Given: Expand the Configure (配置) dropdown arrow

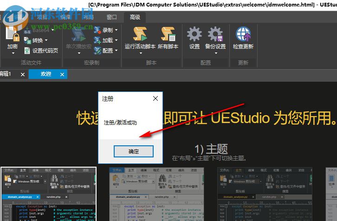Looking at the screenshot, I should 116,51.
